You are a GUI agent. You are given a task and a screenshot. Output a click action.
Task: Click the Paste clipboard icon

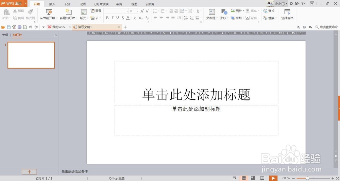6,12
